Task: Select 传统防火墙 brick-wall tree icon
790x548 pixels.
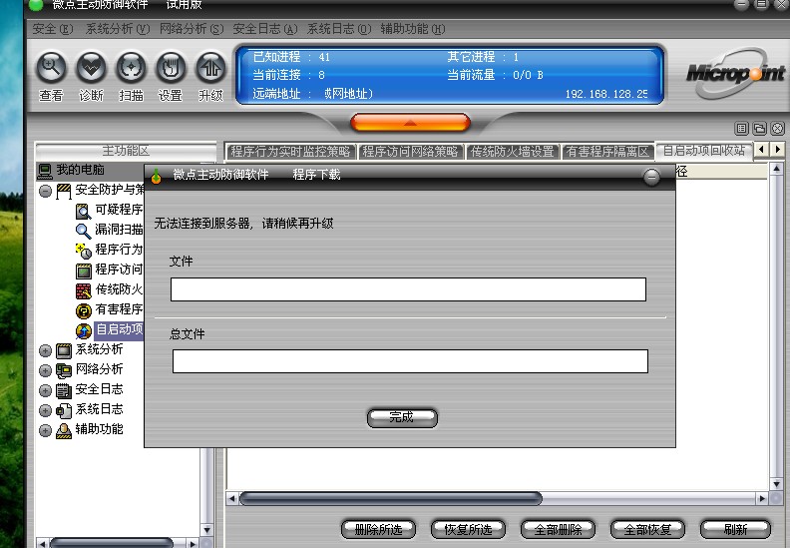Action: click(83, 290)
